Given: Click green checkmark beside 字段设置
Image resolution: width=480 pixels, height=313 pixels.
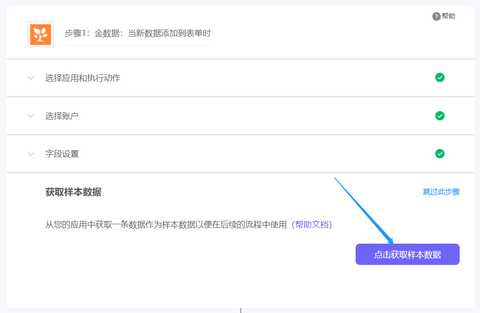Looking at the screenshot, I should tap(440, 153).
